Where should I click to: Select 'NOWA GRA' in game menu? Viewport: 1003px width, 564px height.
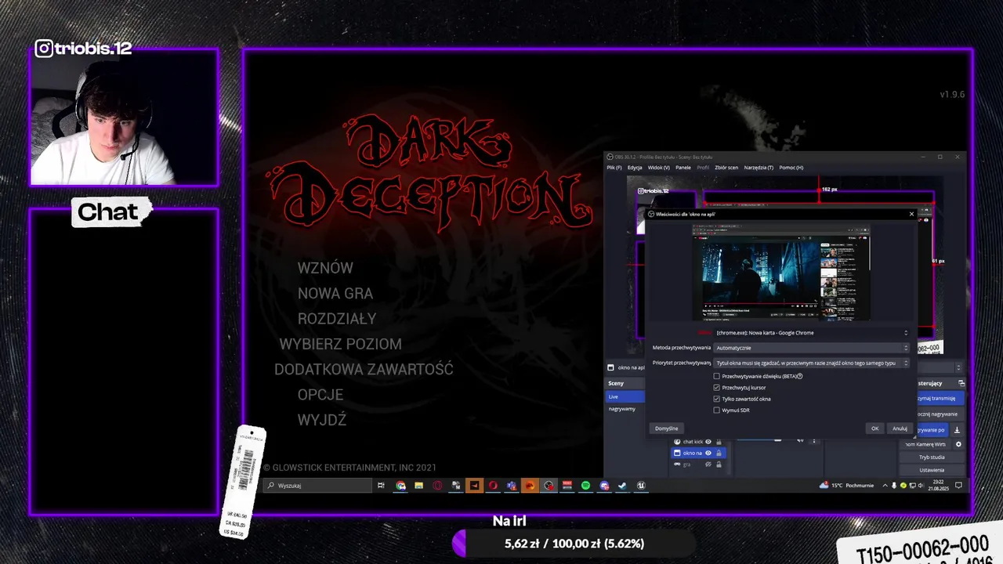click(x=335, y=293)
